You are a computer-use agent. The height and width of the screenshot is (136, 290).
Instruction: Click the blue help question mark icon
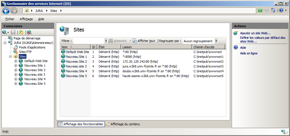[x=281, y=10]
